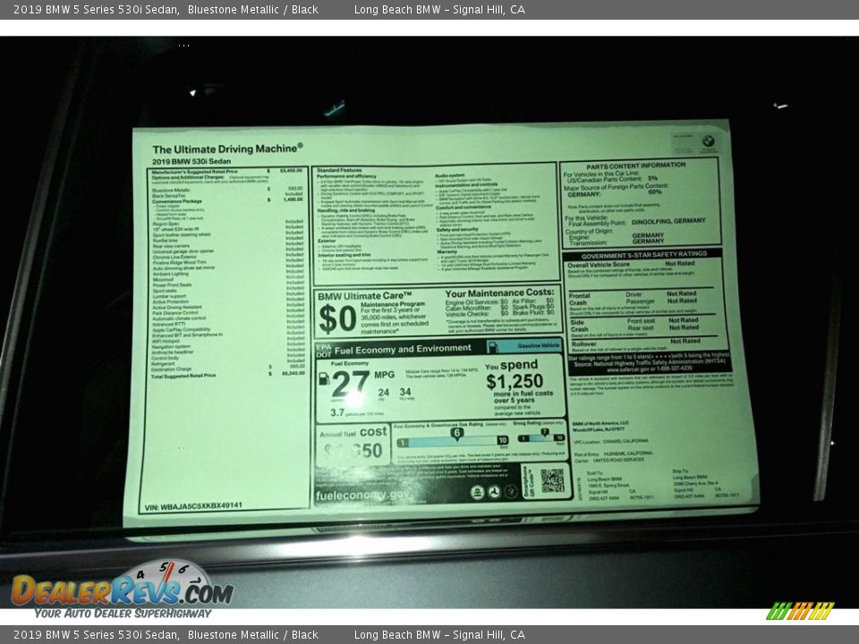Click the QR code on the sticker
Viewport: 859px width, 644px height.
point(552,480)
